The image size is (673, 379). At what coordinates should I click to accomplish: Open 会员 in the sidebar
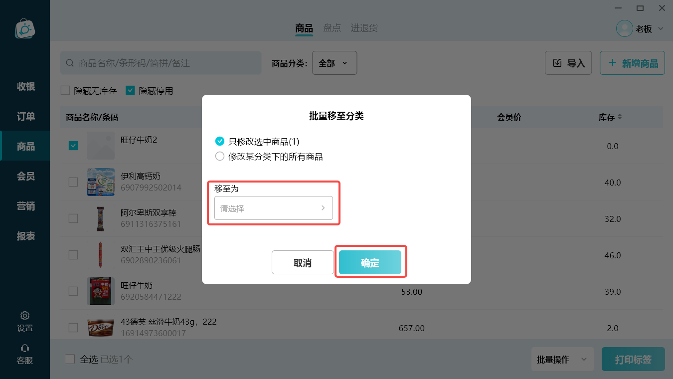coord(25,176)
